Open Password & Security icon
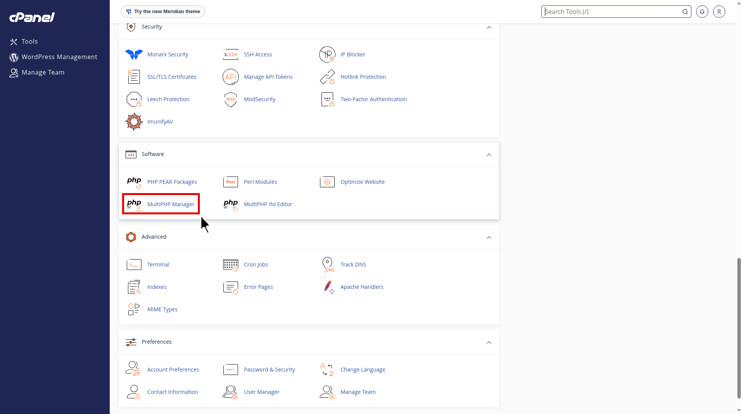This screenshot has width=742, height=414. coord(231,370)
